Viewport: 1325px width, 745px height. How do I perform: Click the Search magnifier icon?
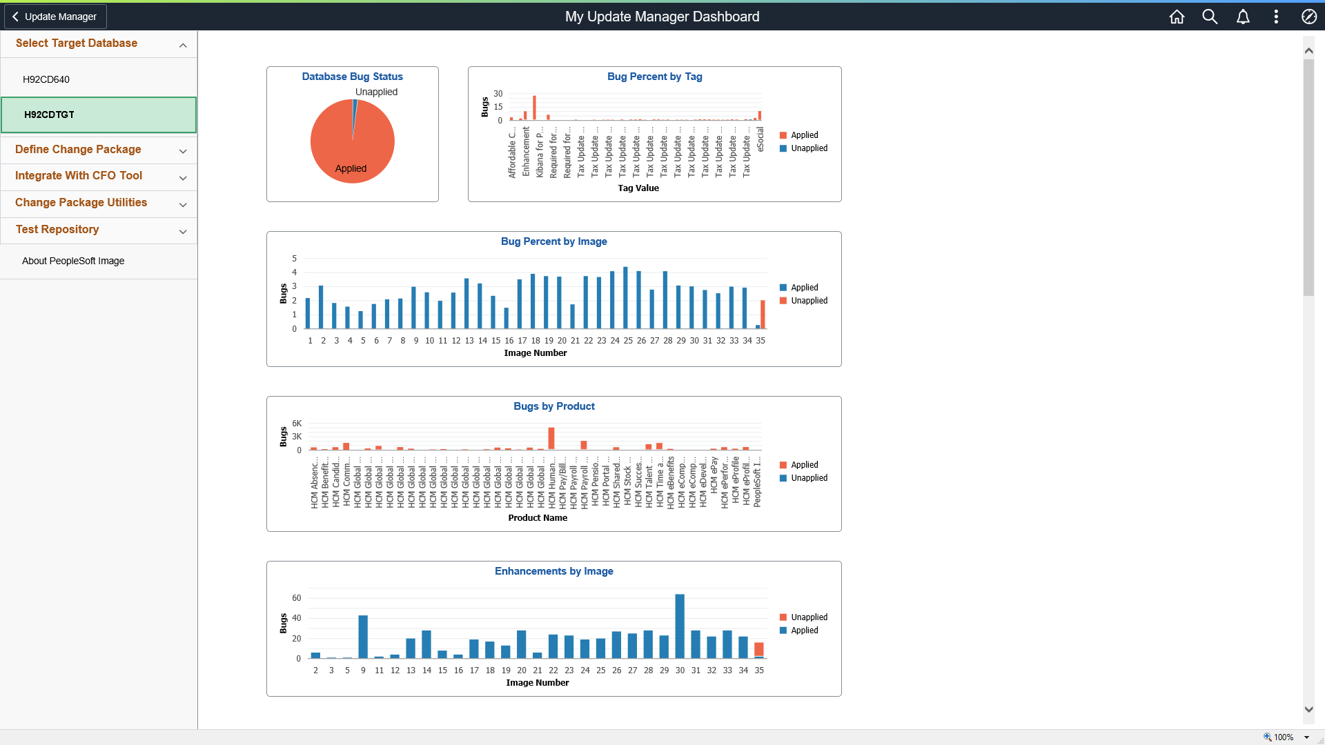coord(1210,17)
